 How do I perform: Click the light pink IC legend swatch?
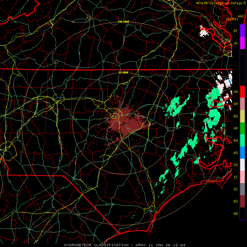coord(242,177)
